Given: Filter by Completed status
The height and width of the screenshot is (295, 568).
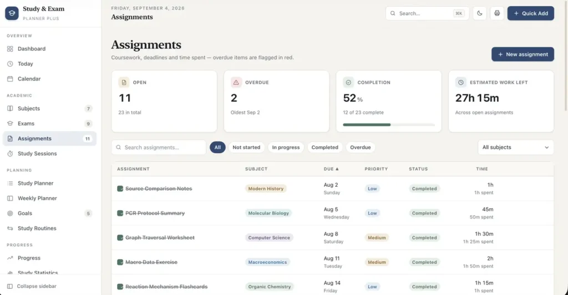Looking at the screenshot, I should pos(324,147).
